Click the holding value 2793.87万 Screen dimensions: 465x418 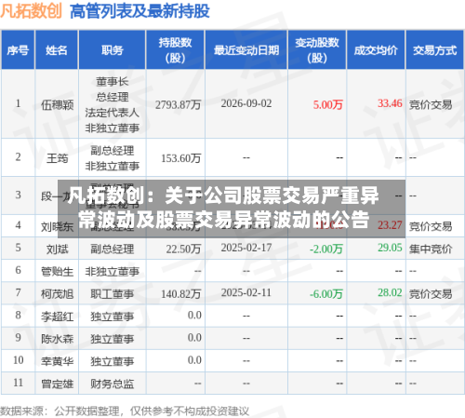(179, 105)
